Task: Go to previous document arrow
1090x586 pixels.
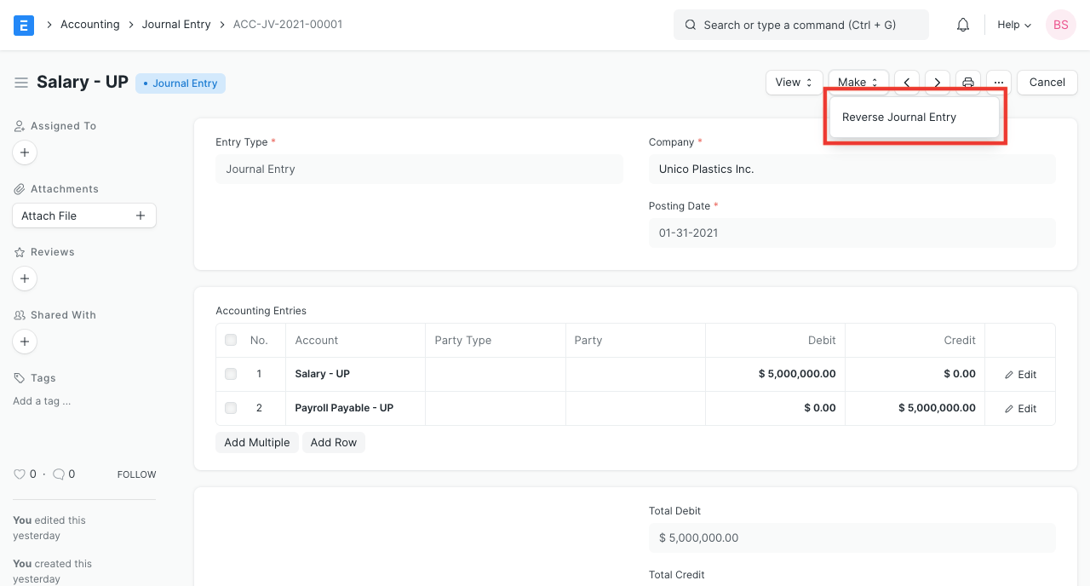Action: click(907, 83)
